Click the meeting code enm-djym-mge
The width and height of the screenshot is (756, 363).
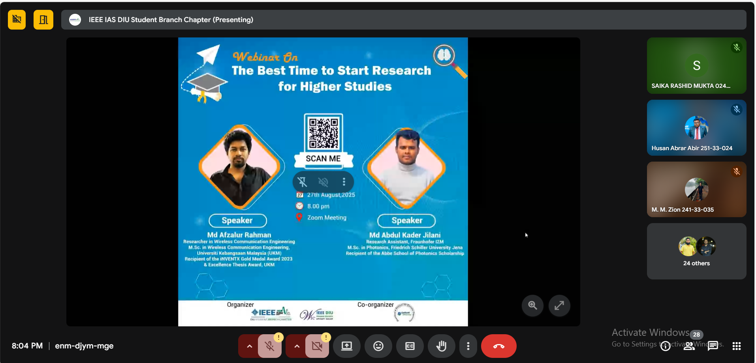tap(84, 346)
